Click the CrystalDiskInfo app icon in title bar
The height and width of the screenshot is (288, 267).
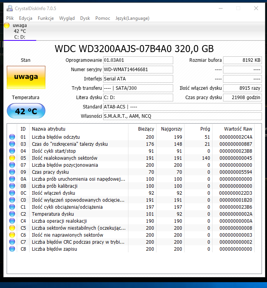tap(10, 8)
